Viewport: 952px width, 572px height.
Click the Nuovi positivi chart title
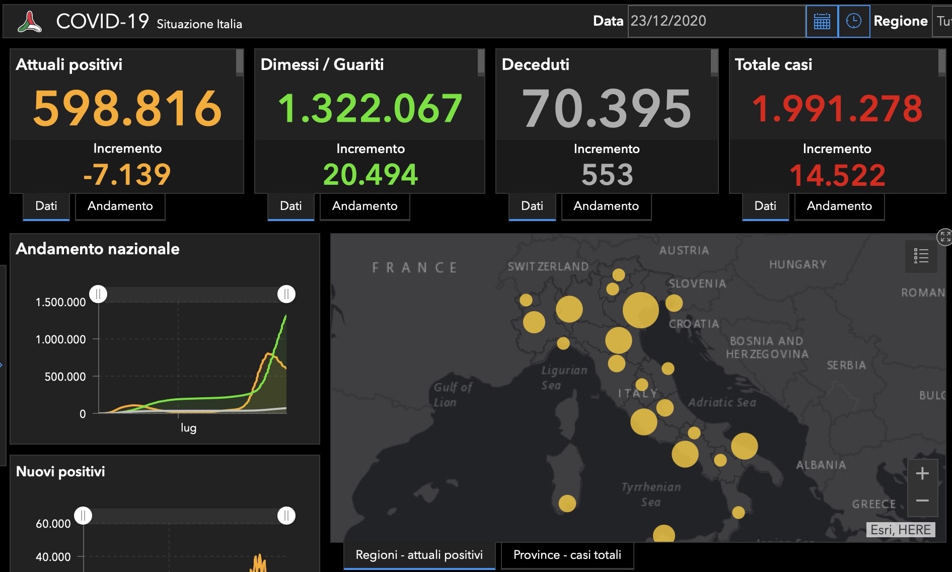(60, 472)
